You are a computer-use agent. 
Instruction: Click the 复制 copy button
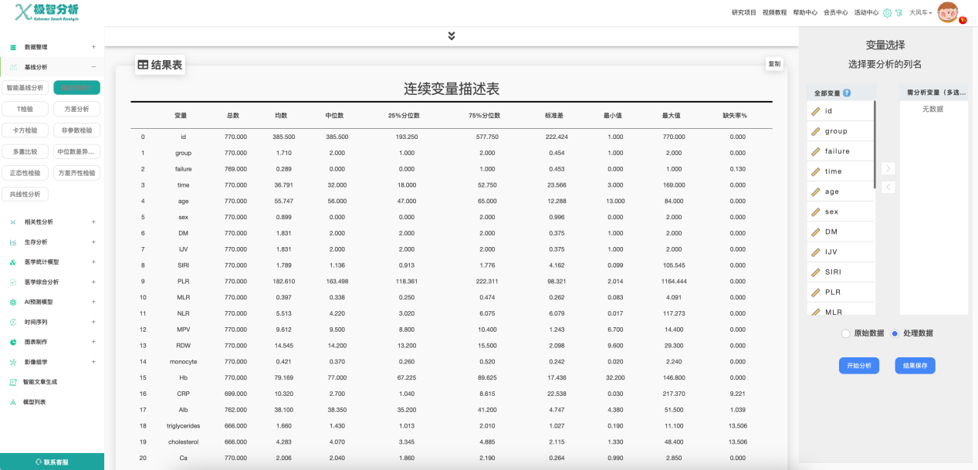click(773, 64)
